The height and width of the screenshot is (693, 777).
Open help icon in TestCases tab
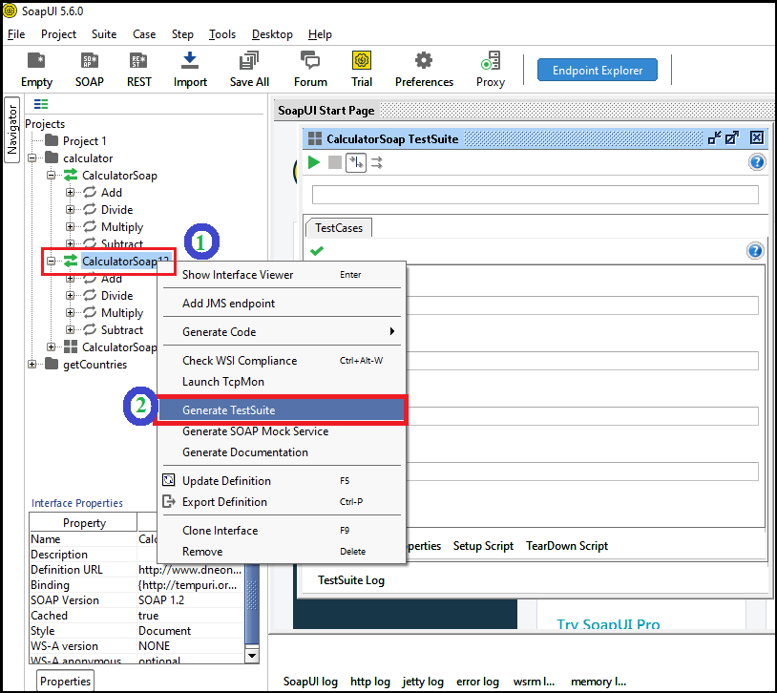[755, 251]
